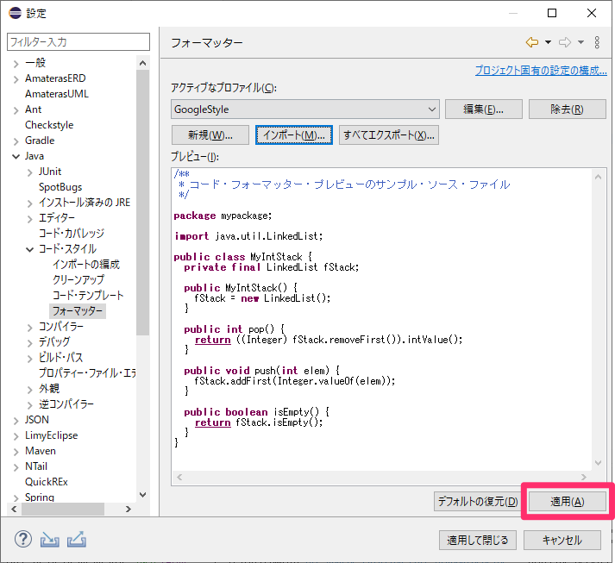Open プロジェクト固有の設定の構成 link

[541, 70]
